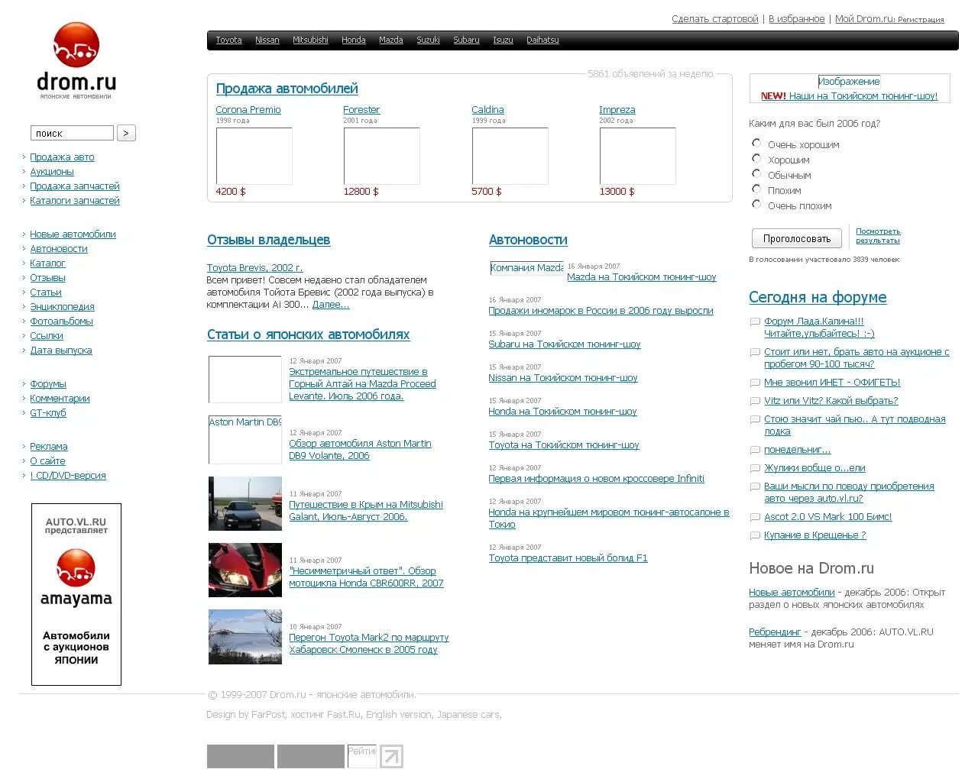
Task: Select the Очень хорошим radio option
Action: 756,143
